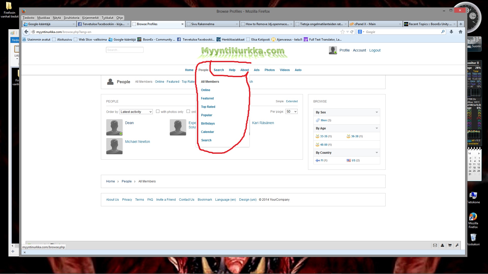Viewport: 488px width, 274px height.
Task: Click the Firefox back arrow button
Action: tap(26, 32)
